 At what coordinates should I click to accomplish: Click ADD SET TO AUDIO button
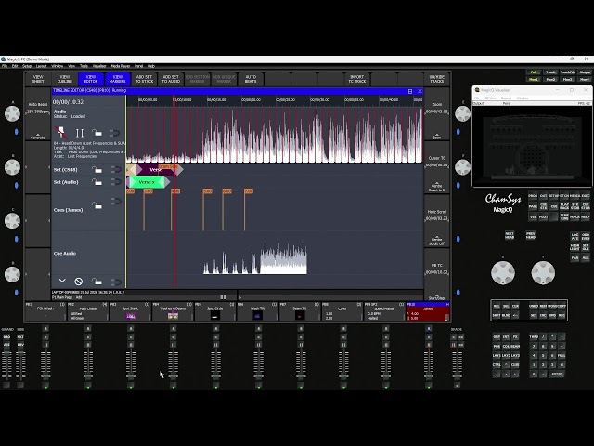pos(171,79)
